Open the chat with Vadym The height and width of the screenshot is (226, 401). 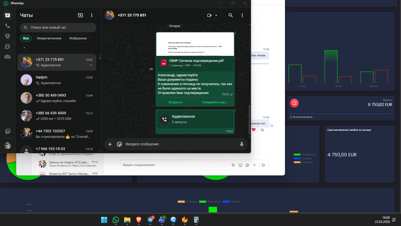point(57,80)
